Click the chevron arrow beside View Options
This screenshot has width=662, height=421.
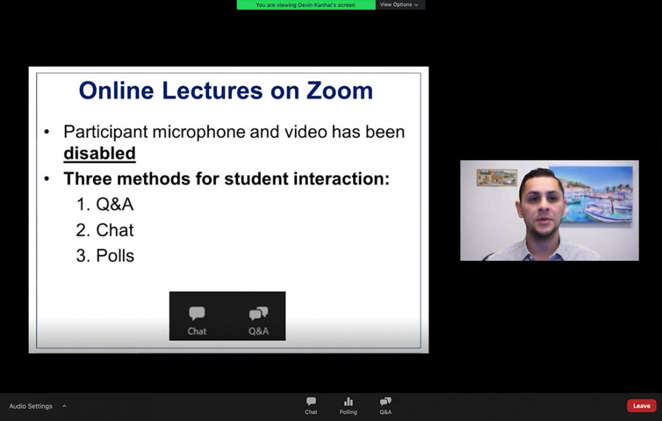[416, 5]
